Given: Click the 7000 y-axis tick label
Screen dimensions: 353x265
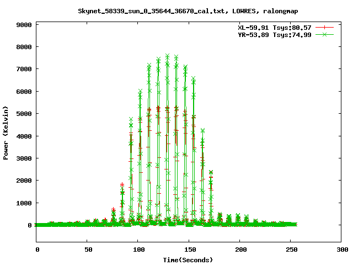Looking at the screenshot, I should coord(24,69).
